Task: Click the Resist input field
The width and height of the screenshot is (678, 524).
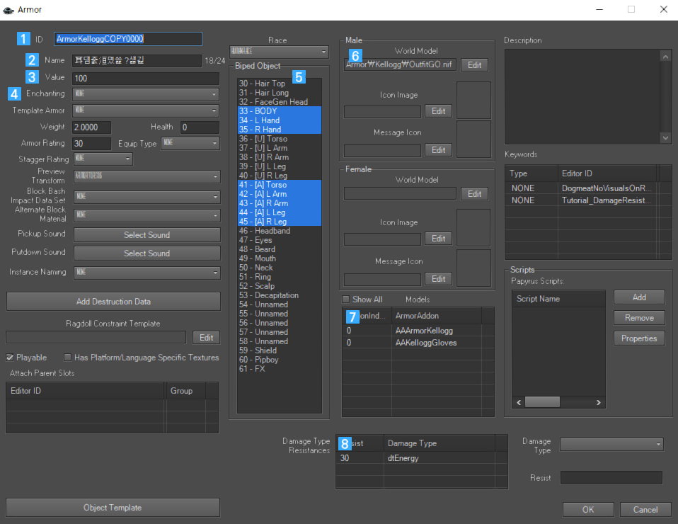Action: click(611, 478)
